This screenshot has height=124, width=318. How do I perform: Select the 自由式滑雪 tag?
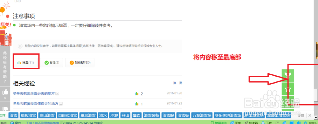(x=67, y=116)
